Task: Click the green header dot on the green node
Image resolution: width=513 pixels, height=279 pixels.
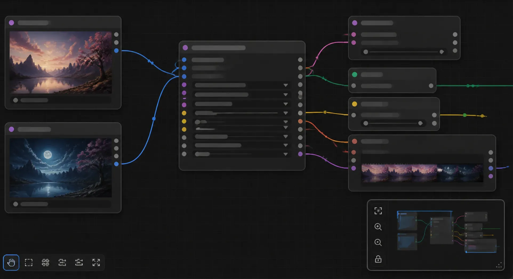Action: pos(355,74)
